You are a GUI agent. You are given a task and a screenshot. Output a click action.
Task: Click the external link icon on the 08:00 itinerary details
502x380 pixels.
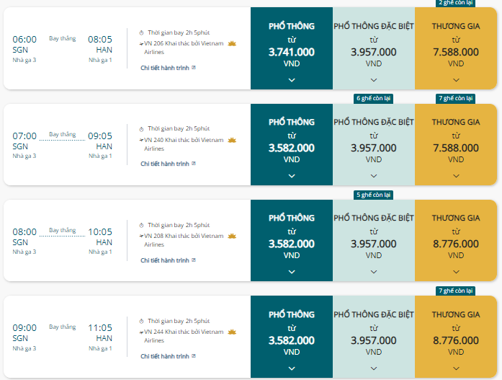pos(194,260)
